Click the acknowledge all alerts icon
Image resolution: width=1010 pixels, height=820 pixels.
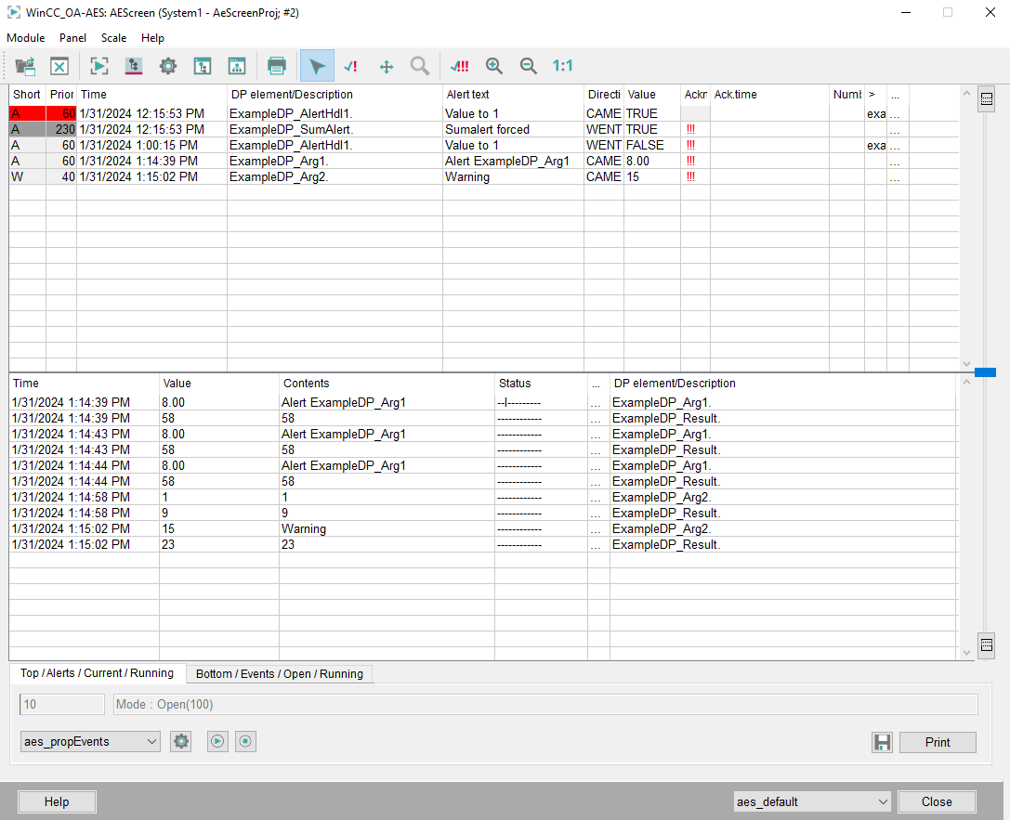[x=459, y=66]
